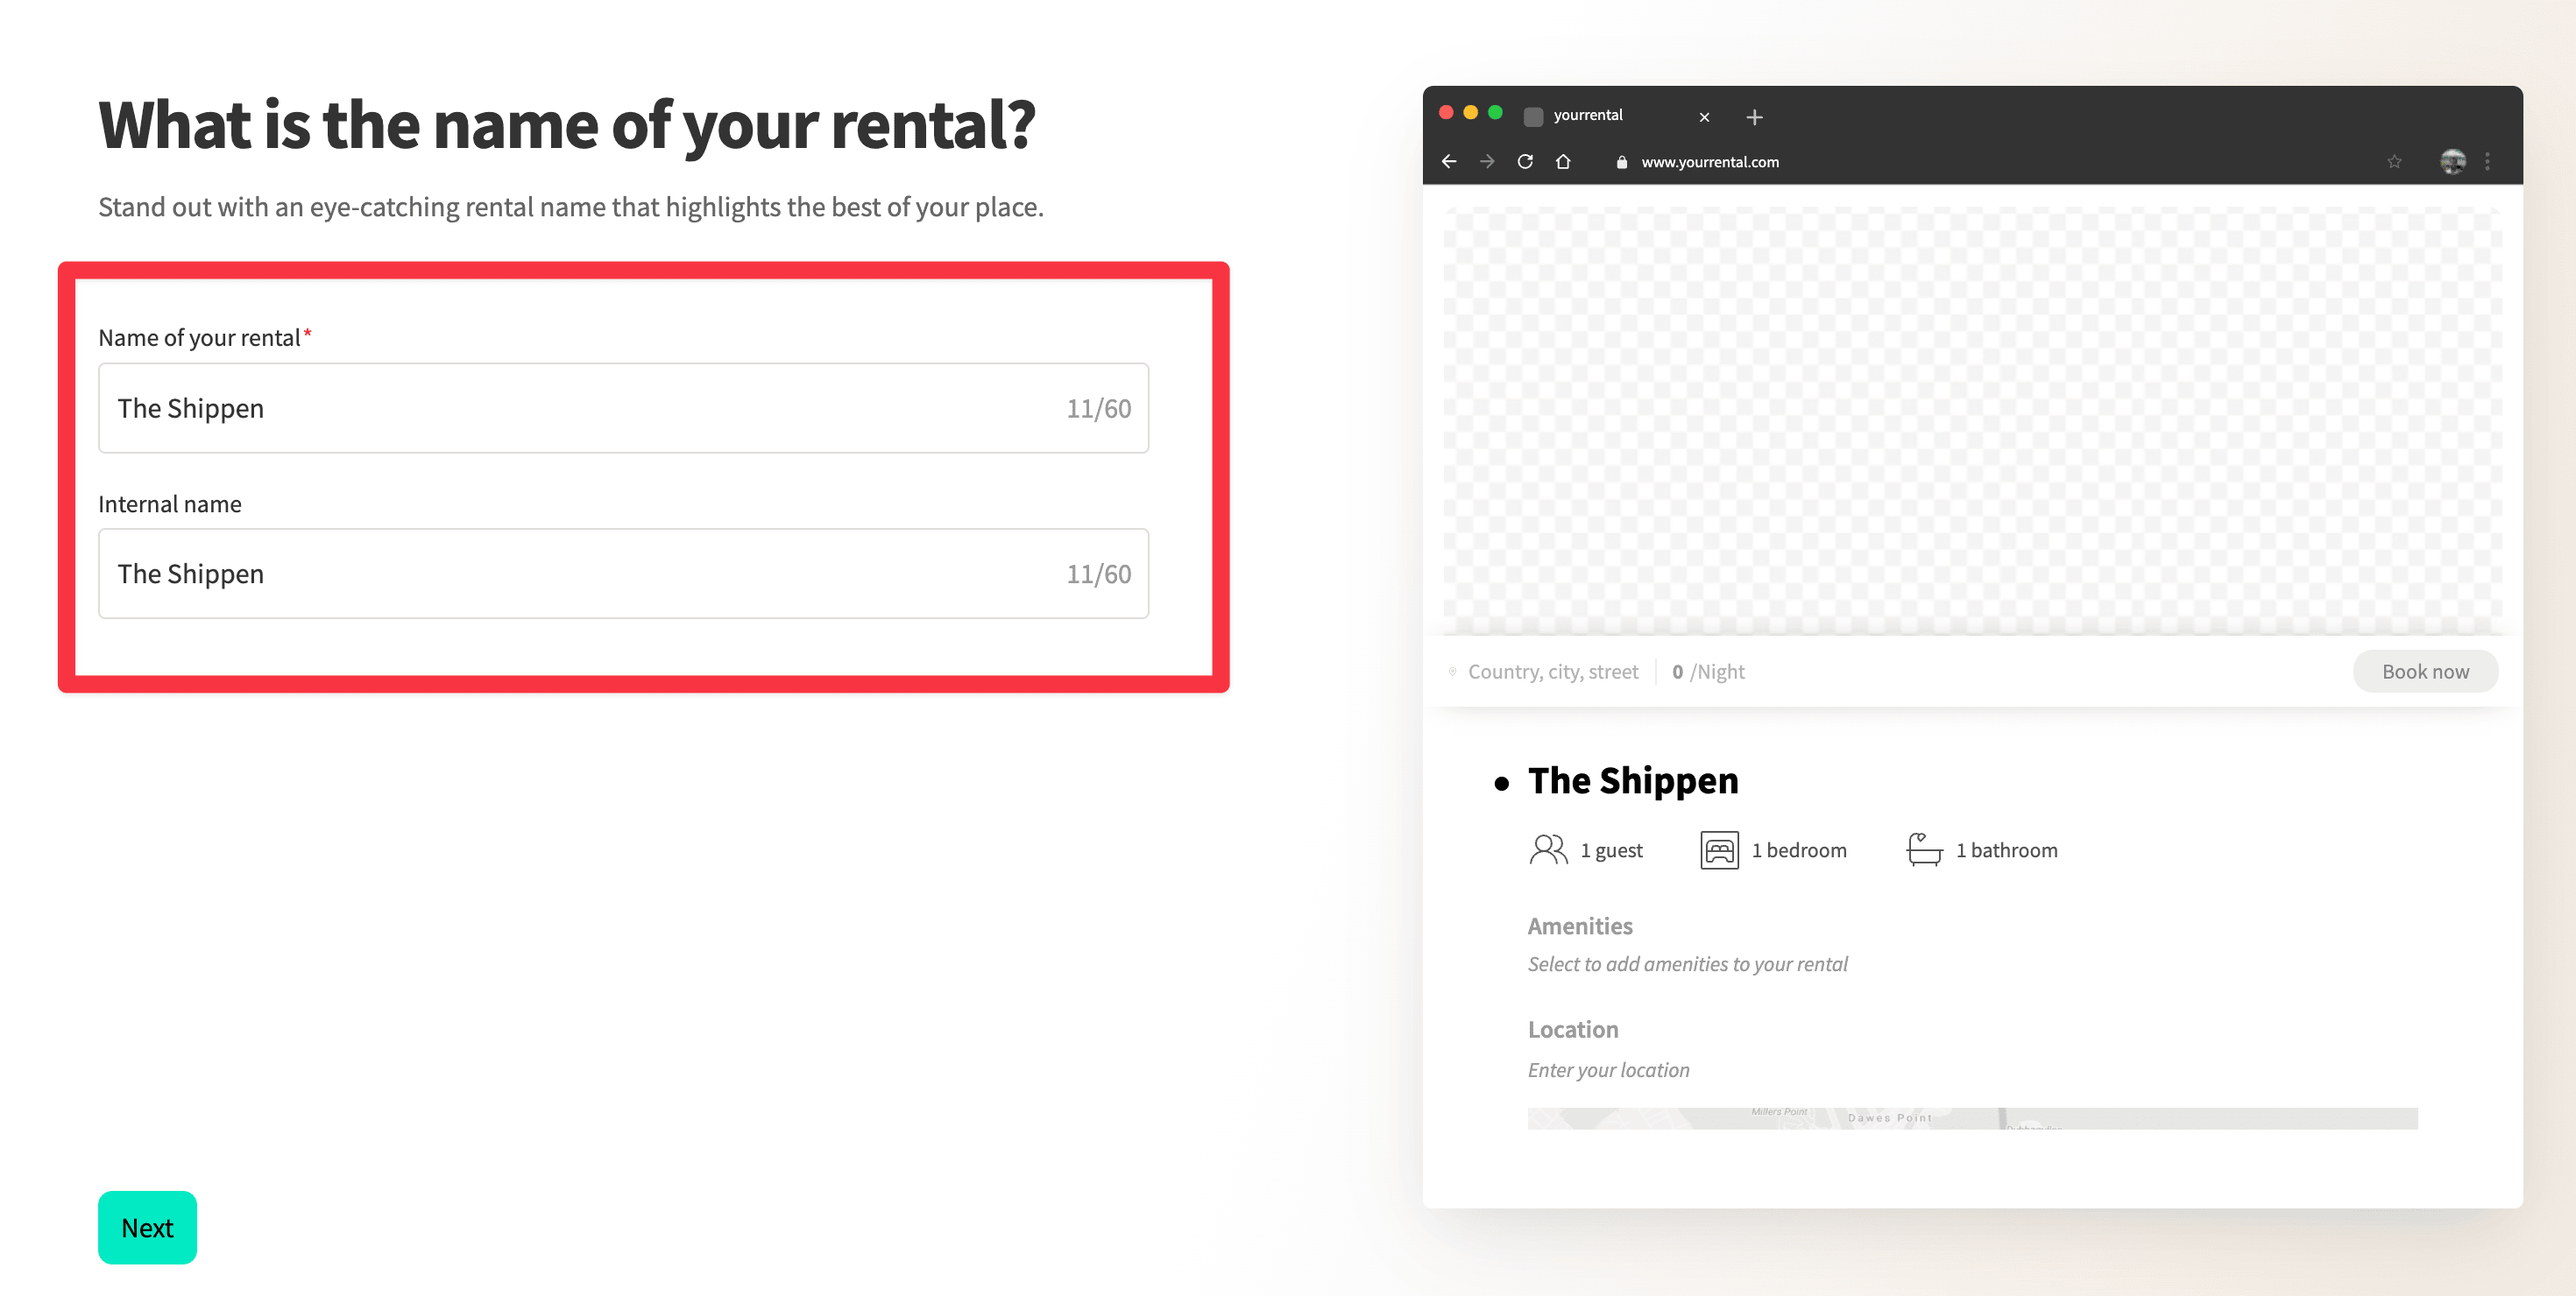
Task: Open a new browser tab with the plus icon
Action: 1755,116
